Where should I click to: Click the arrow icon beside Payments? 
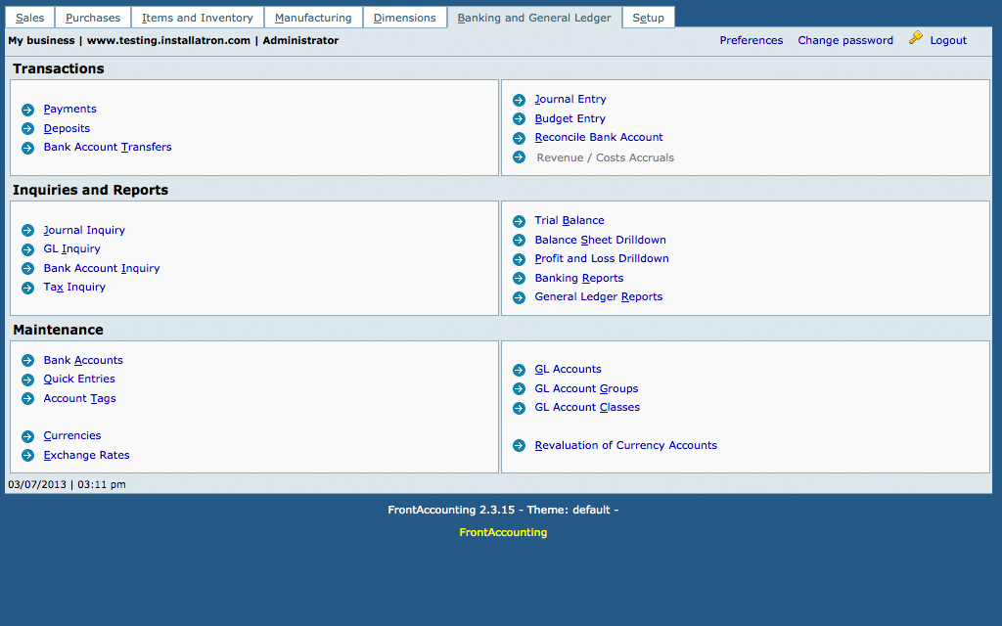click(27, 110)
